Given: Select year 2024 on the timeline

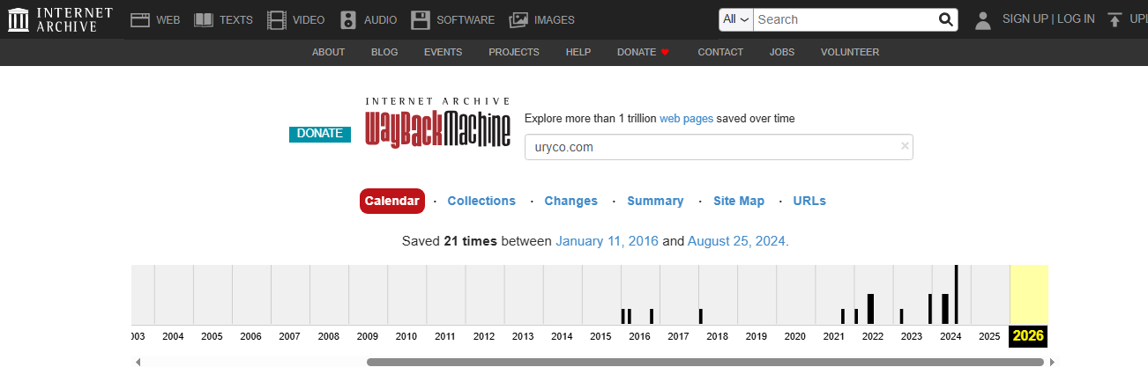Looking at the screenshot, I should click(x=950, y=336).
